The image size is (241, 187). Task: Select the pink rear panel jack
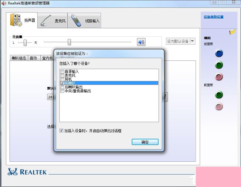[219, 77]
